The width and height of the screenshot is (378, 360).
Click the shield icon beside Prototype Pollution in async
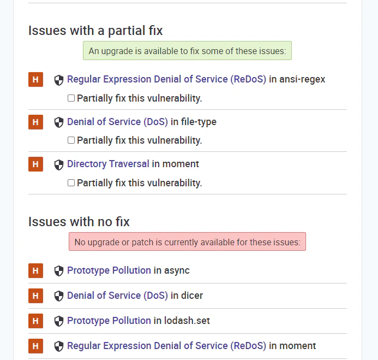[x=59, y=271]
